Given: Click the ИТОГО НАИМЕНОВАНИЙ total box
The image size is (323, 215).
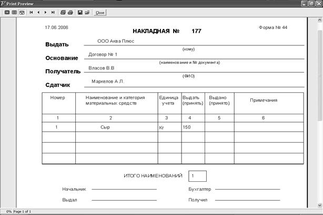Looking at the screenshot, I should click(x=197, y=176).
